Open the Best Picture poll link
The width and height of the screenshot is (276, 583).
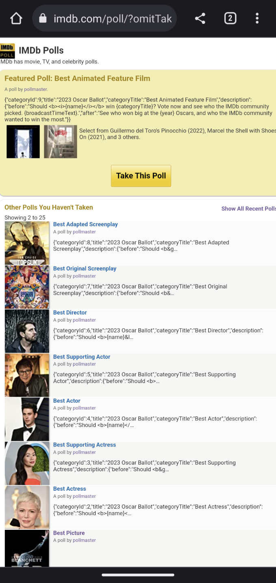tap(69, 533)
